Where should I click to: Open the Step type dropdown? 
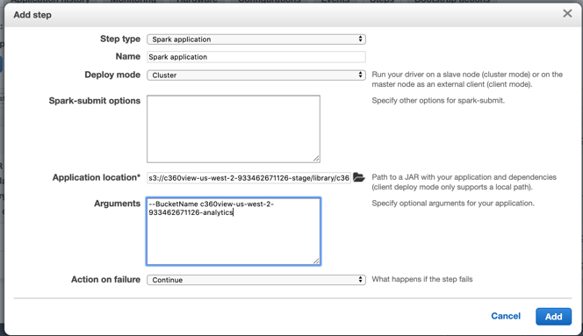pyautogui.click(x=256, y=39)
